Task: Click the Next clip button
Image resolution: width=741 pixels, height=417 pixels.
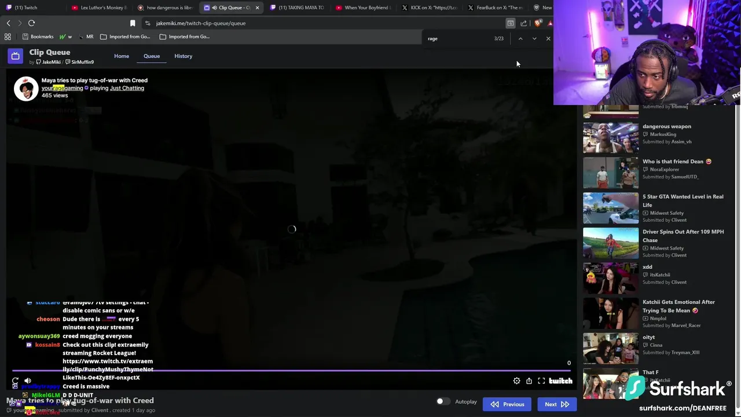Action: pos(557,404)
